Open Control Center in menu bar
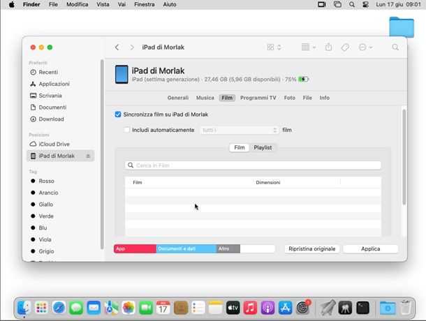 point(366,4)
